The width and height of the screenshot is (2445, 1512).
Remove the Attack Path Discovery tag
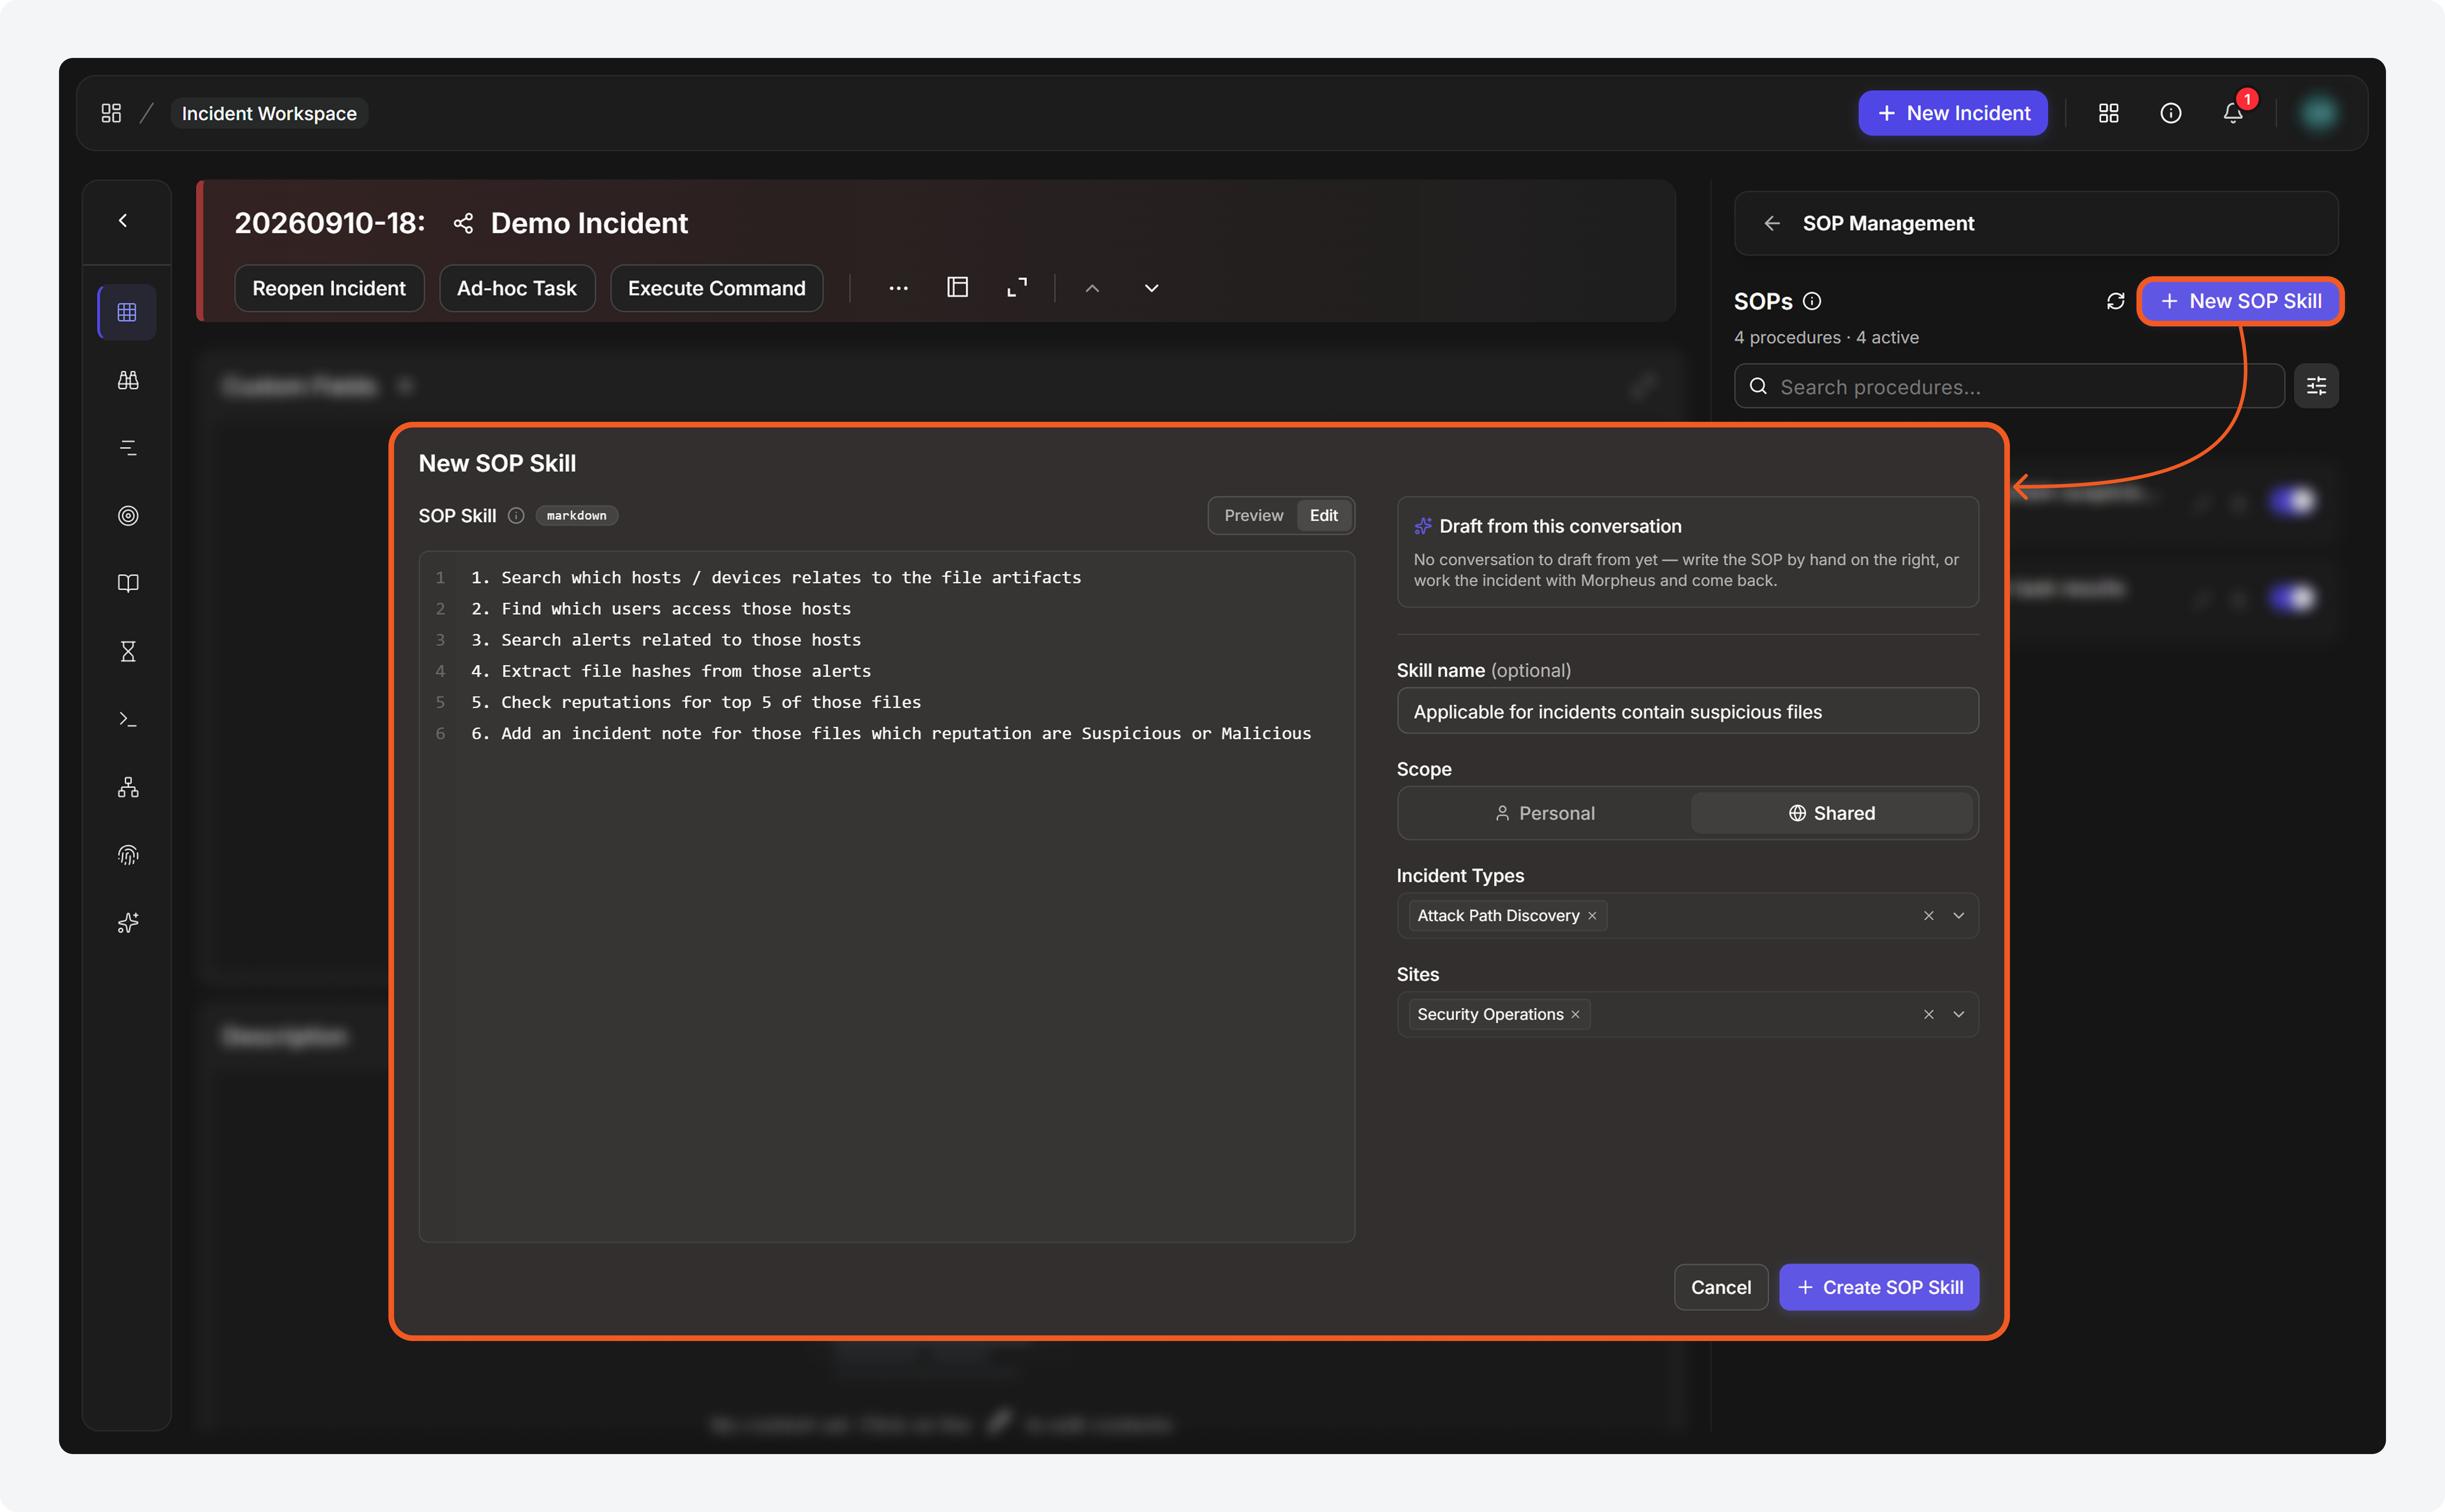[x=1593, y=916]
